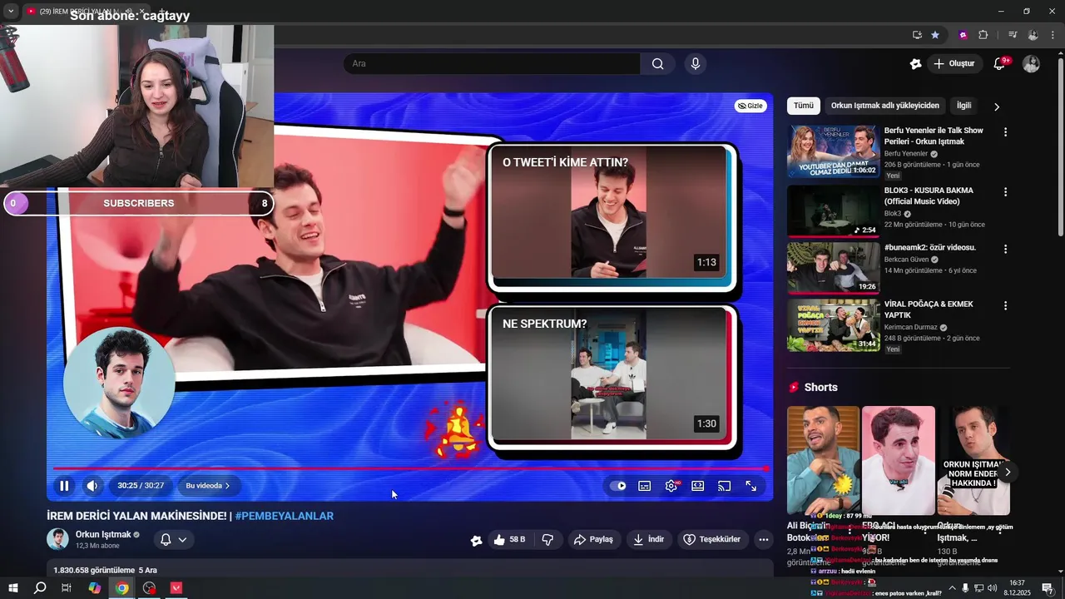Click the search magnifier button
Screen dimensions: 1065x599
coord(658,64)
